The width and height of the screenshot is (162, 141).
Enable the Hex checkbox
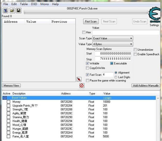[84, 32]
